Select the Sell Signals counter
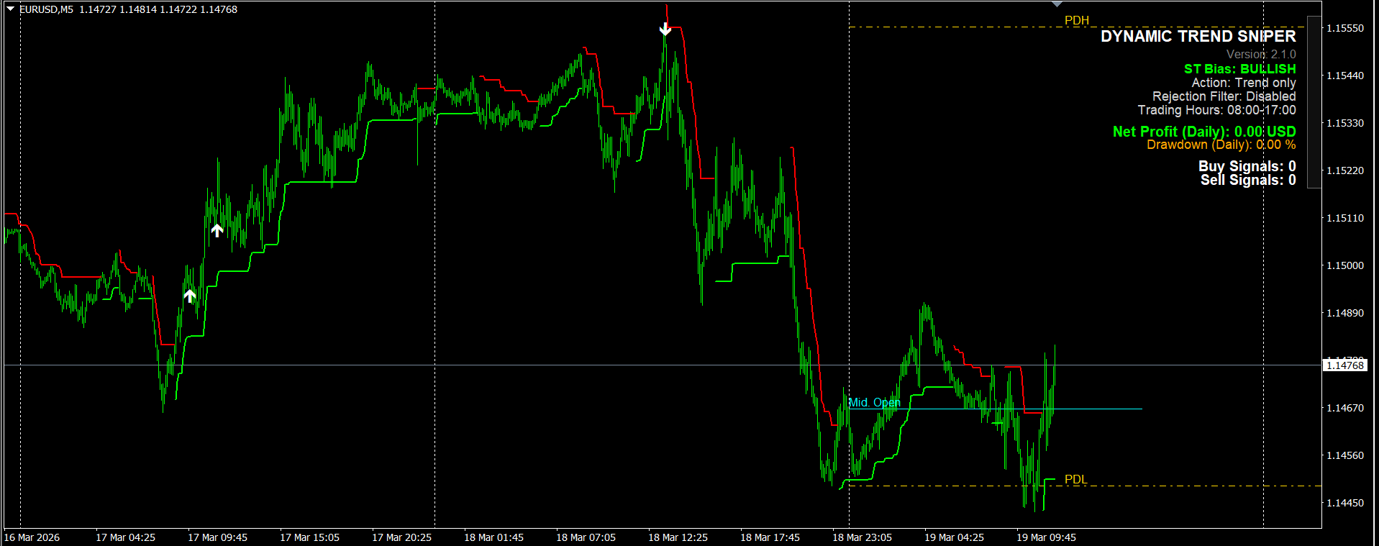 coord(1248,180)
